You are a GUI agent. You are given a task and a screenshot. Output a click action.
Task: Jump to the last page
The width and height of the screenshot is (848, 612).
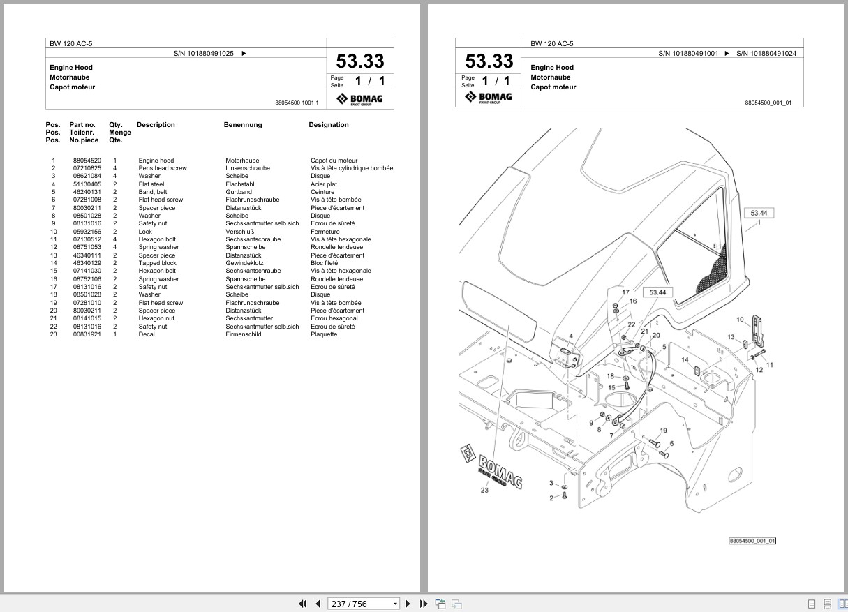(424, 604)
